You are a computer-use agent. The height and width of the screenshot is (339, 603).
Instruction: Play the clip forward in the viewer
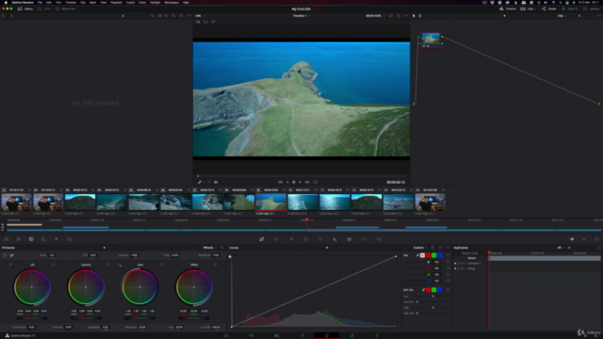301,182
